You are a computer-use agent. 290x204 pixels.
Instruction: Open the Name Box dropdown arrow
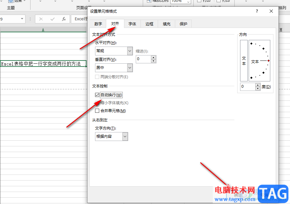click(x=22, y=19)
